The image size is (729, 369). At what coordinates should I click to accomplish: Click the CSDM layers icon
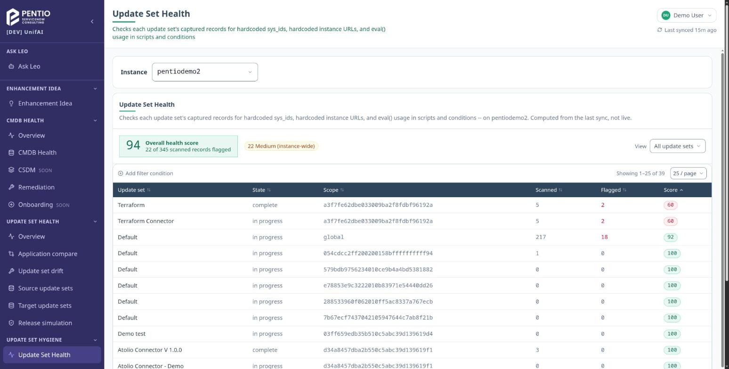coord(11,170)
